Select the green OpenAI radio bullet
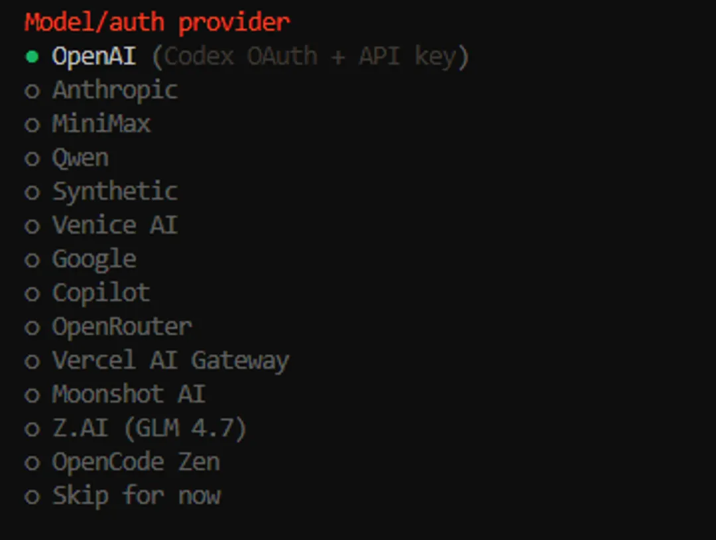Viewport: 716px width, 540px height. click(32, 57)
